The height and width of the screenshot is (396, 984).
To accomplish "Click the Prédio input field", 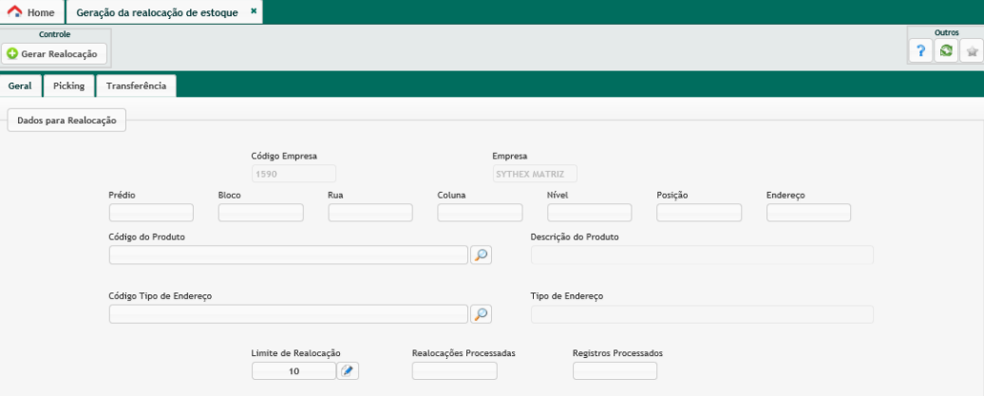I will point(151,213).
